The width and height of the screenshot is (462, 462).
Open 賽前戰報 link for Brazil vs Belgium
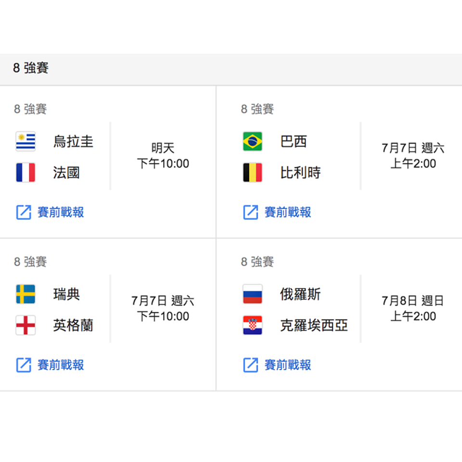pos(288,212)
